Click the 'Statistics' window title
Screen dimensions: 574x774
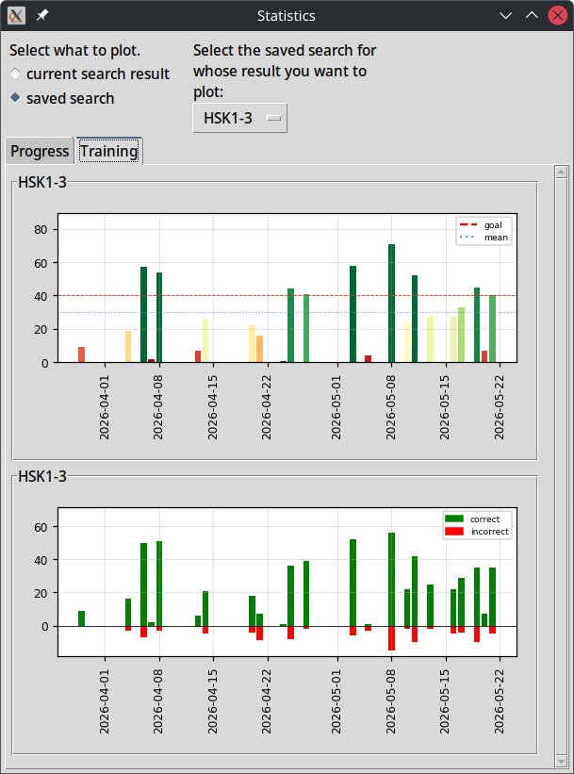pos(287,16)
